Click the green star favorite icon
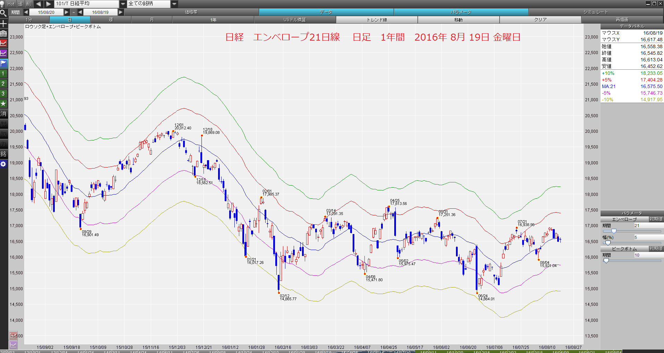664x353 pixels. 3,104
